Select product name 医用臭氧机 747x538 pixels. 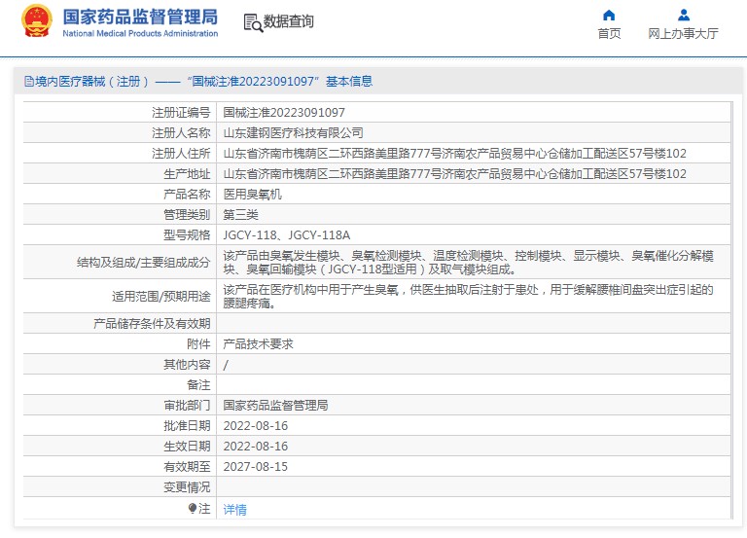click(x=252, y=195)
